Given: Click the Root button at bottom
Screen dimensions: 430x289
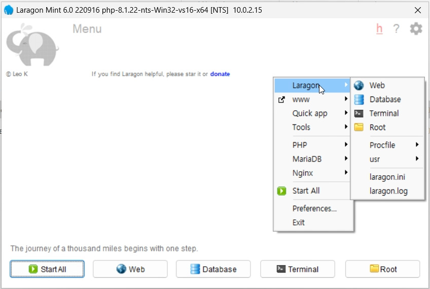Looking at the screenshot, I should point(382,269).
